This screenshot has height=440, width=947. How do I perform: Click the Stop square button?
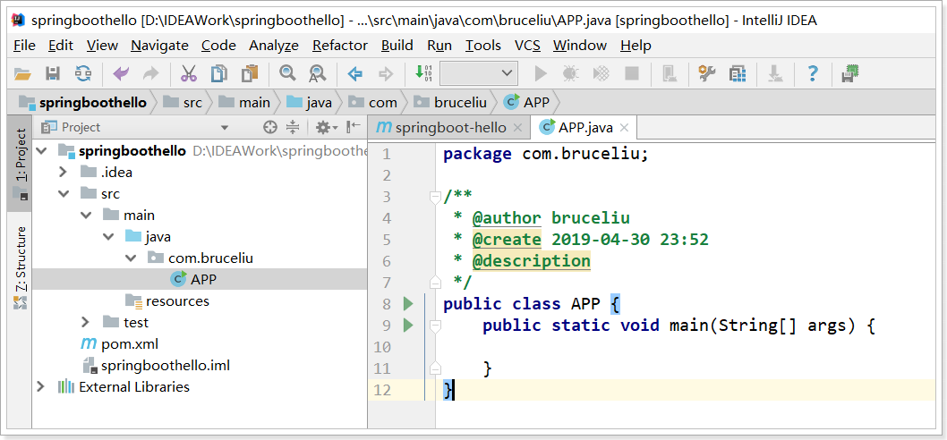(632, 73)
